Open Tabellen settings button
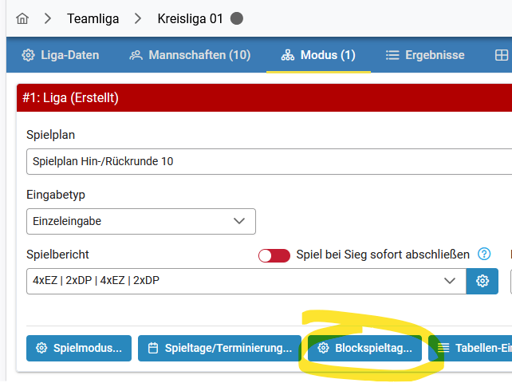The width and height of the screenshot is (512, 383). click(x=471, y=348)
